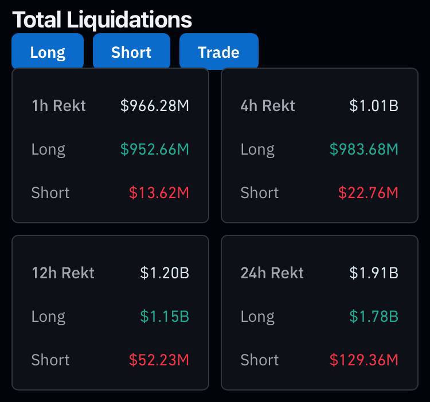Click the $1.01B four-hour total
This screenshot has height=402, width=430.
(374, 106)
